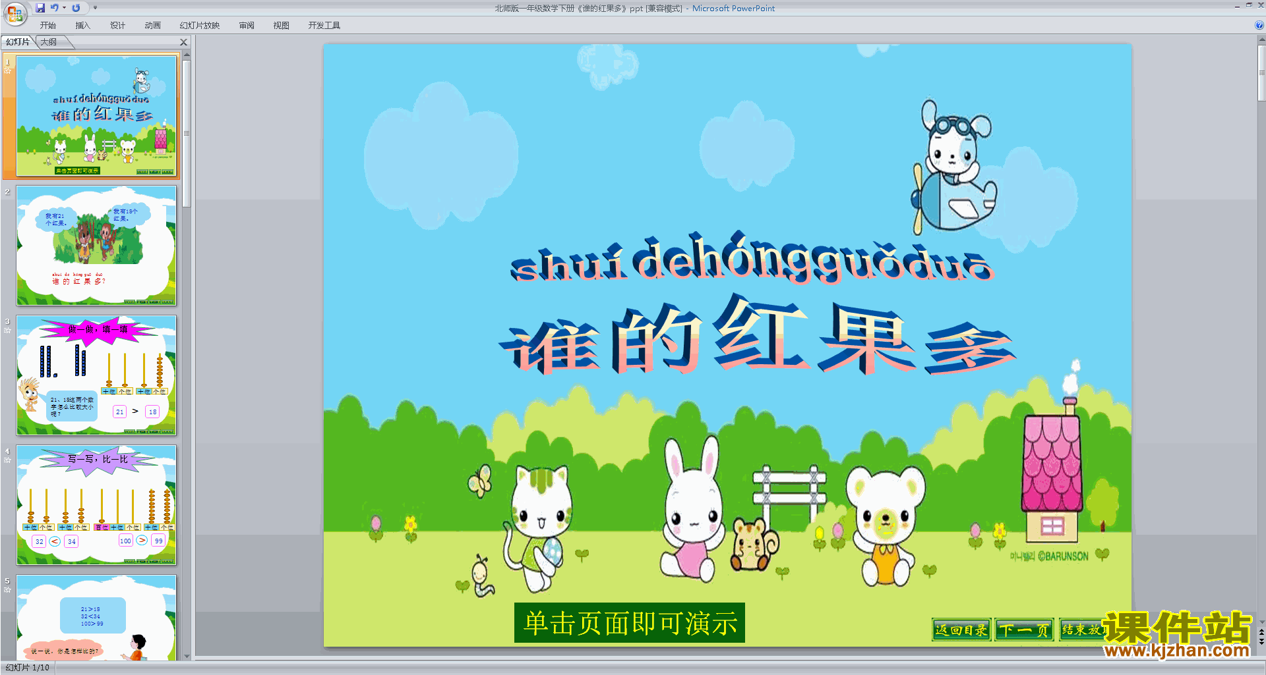
Task: Open the 视图 ribbon tab
Action: tap(282, 26)
